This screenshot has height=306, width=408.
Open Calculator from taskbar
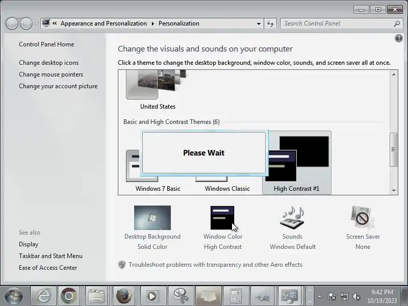coord(236,296)
